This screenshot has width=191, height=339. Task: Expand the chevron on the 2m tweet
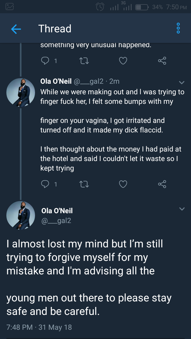(182, 82)
